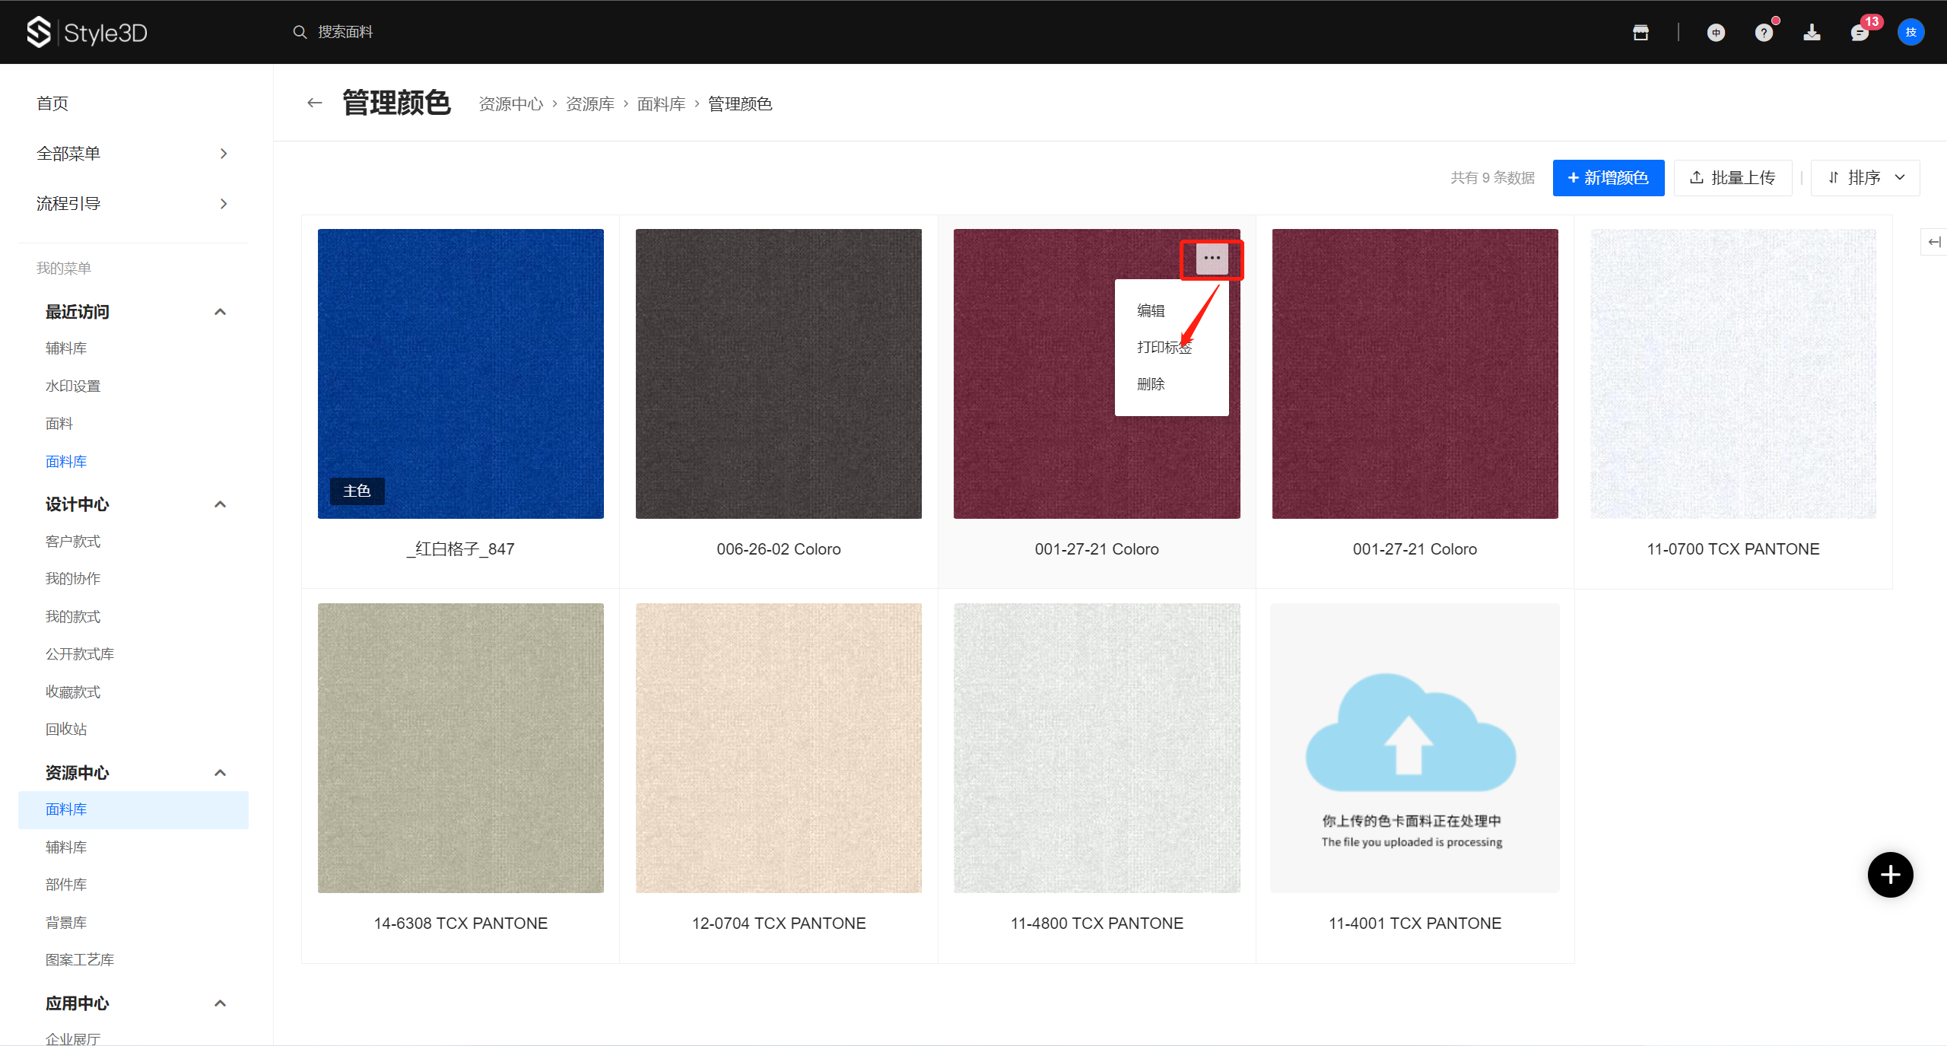This screenshot has width=1947, height=1046.
Task: Collapse the 最近访问 section
Action: point(220,312)
